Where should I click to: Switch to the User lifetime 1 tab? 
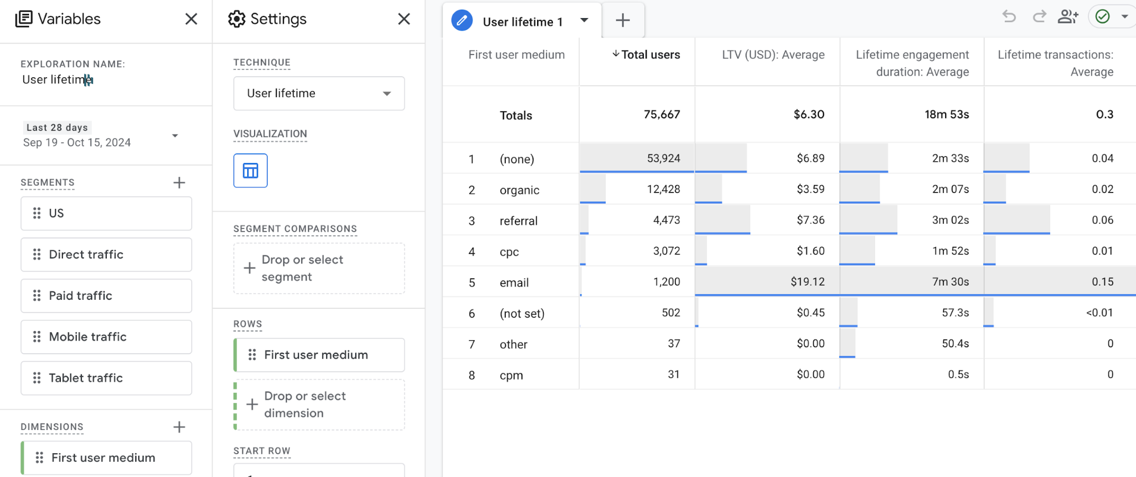pos(522,22)
